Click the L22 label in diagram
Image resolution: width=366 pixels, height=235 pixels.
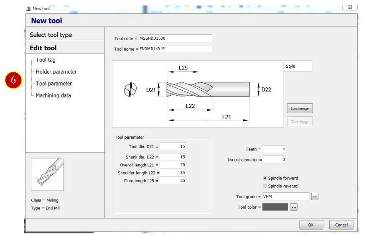pyautogui.click(x=190, y=106)
